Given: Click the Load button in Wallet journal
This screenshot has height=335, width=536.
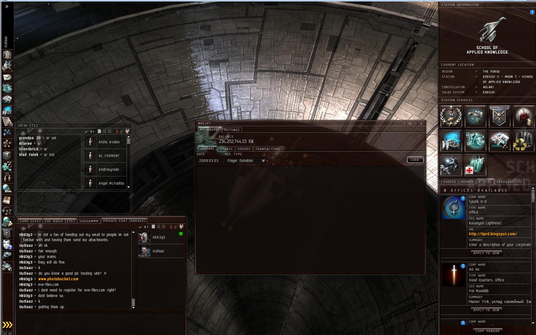Looking at the screenshot, I should [x=415, y=160].
